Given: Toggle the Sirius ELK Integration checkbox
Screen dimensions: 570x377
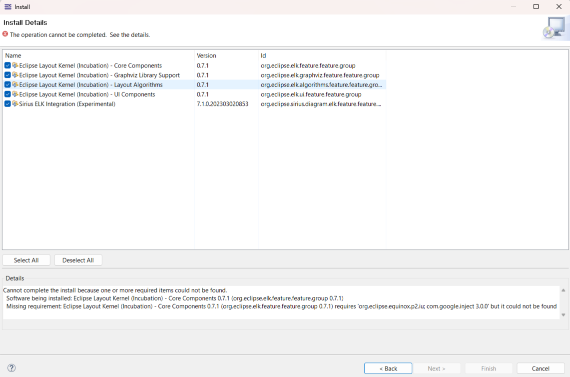Looking at the screenshot, I should click(7, 104).
